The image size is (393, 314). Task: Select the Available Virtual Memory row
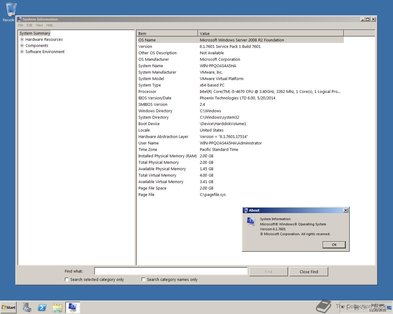click(x=240, y=182)
